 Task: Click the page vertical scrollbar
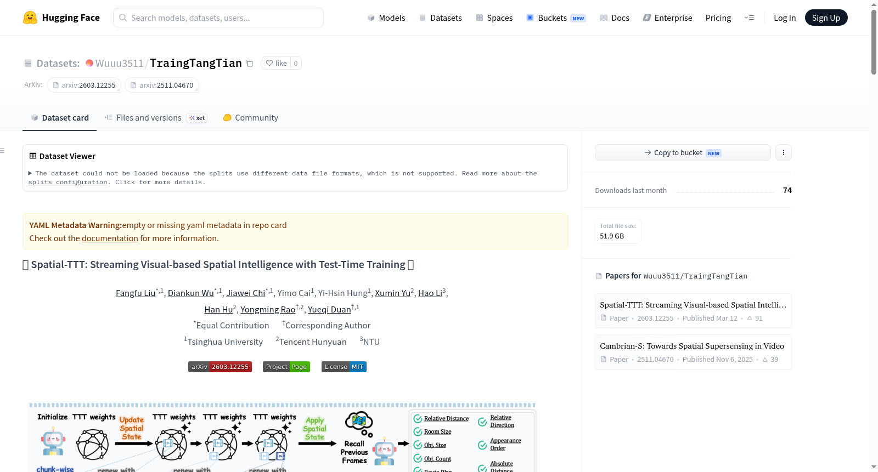coord(874,42)
